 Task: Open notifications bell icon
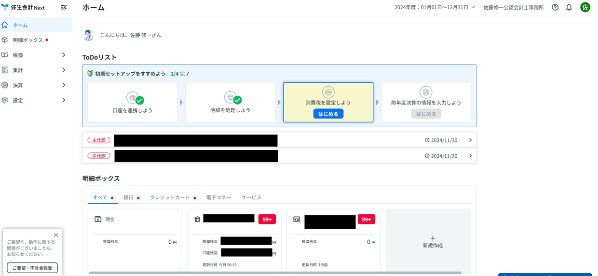(569, 7)
